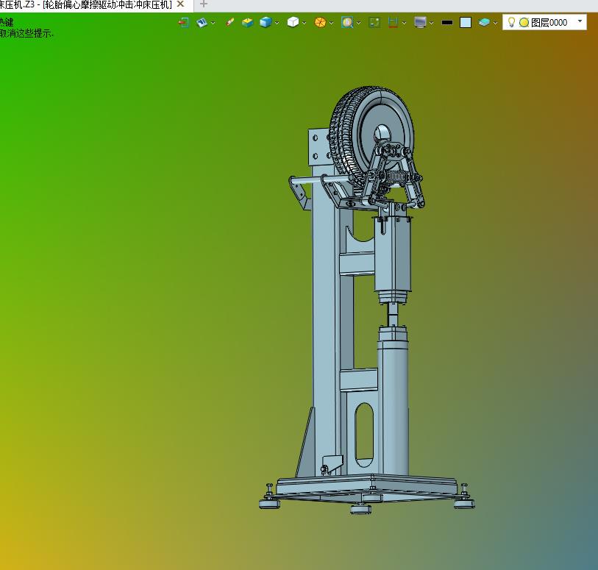Toggle the layer light bulb visibility icon
The width and height of the screenshot is (598, 570).
click(512, 22)
